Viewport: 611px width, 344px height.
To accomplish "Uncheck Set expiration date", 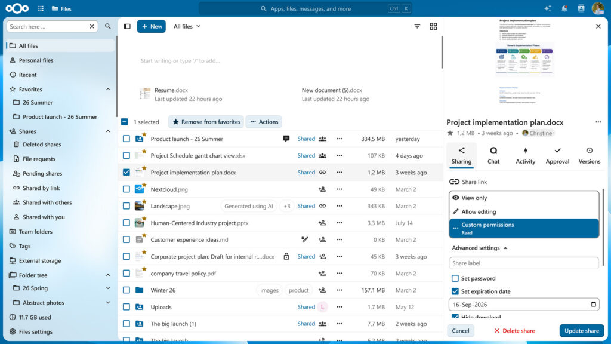I will click(455, 291).
